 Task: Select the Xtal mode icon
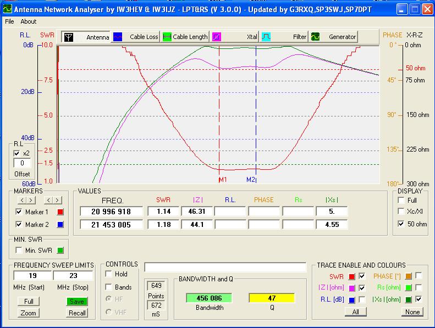tap(217, 37)
